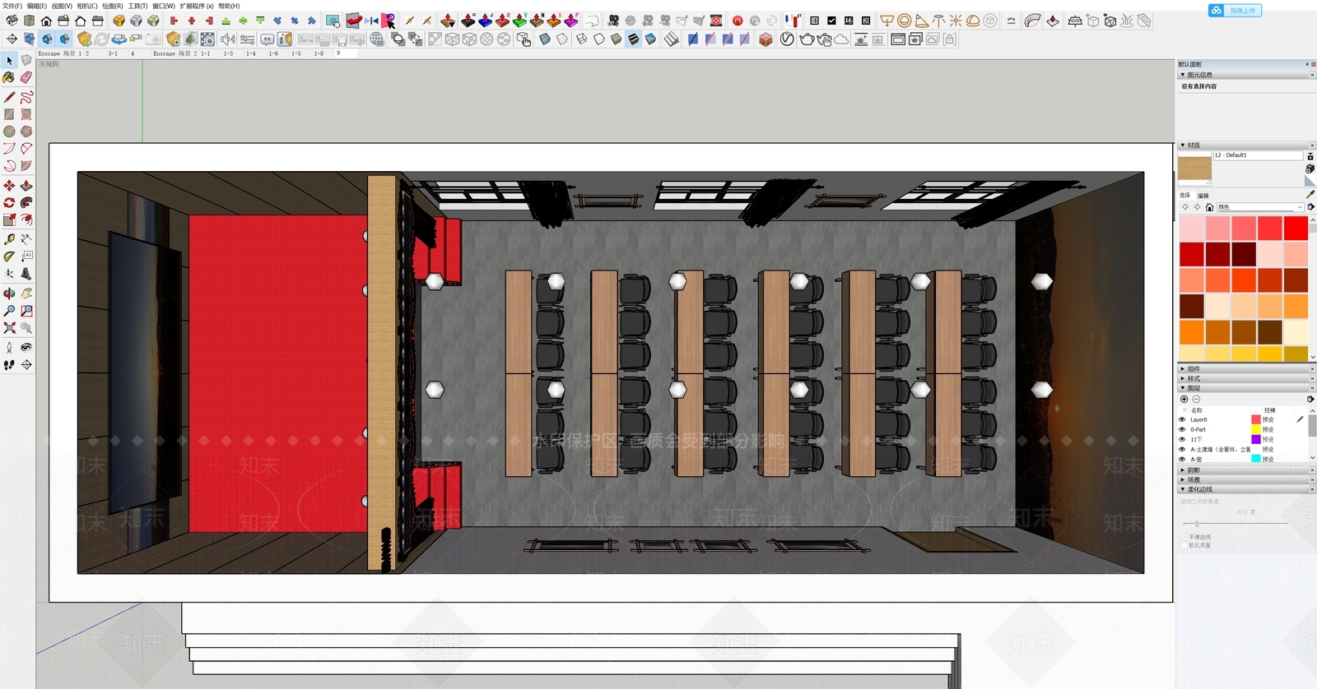Click the Zoom Extents tool
Image resolution: width=1317 pixels, height=689 pixels.
click(9, 328)
